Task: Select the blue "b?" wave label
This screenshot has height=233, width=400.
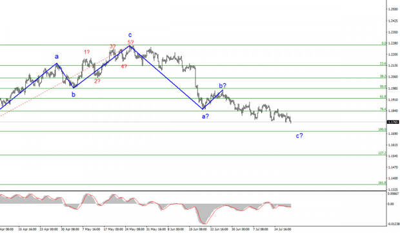Action: pyautogui.click(x=223, y=86)
